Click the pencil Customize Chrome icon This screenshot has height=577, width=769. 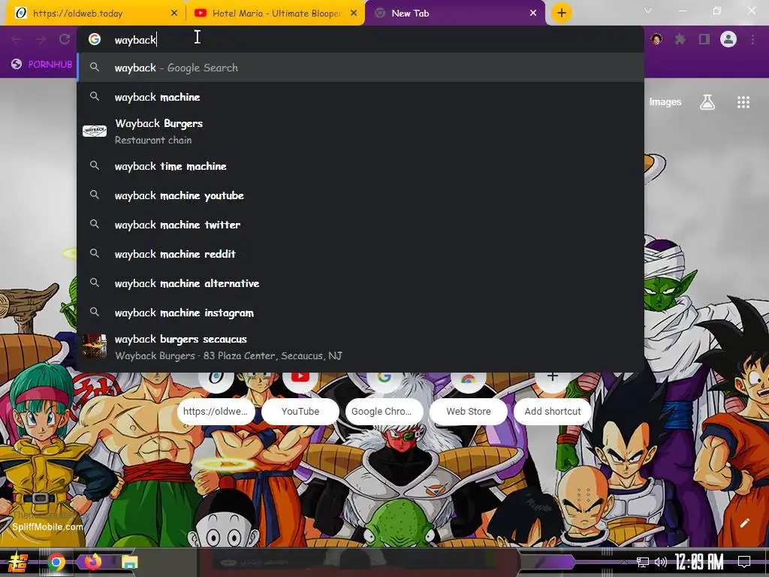pyautogui.click(x=744, y=523)
